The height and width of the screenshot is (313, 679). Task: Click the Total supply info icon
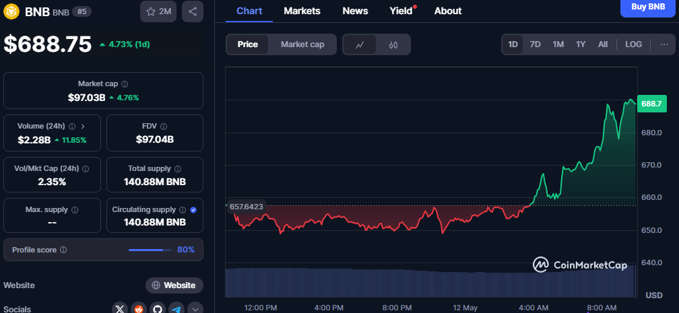(178, 168)
